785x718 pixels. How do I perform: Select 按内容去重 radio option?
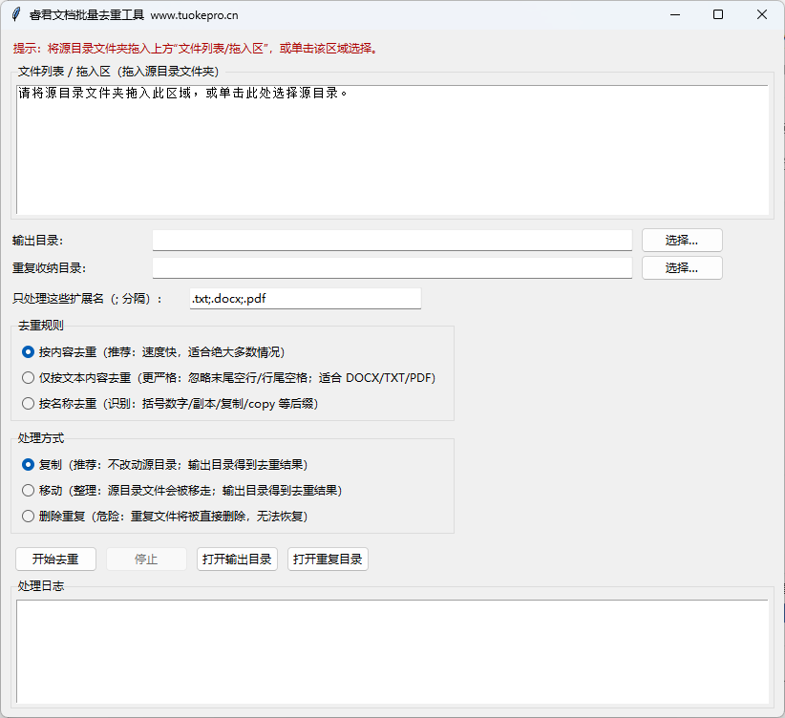point(28,352)
